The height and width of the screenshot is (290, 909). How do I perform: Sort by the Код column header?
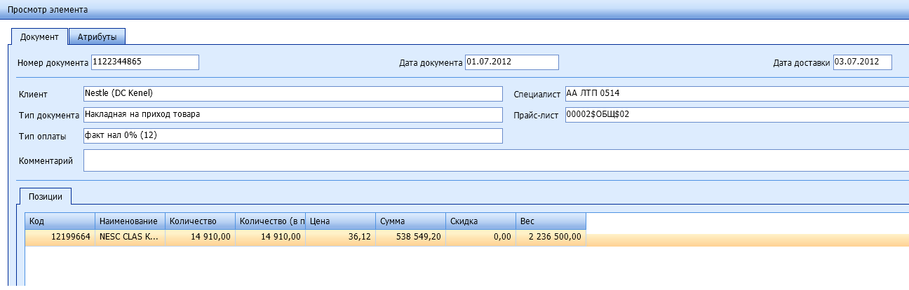click(x=60, y=221)
